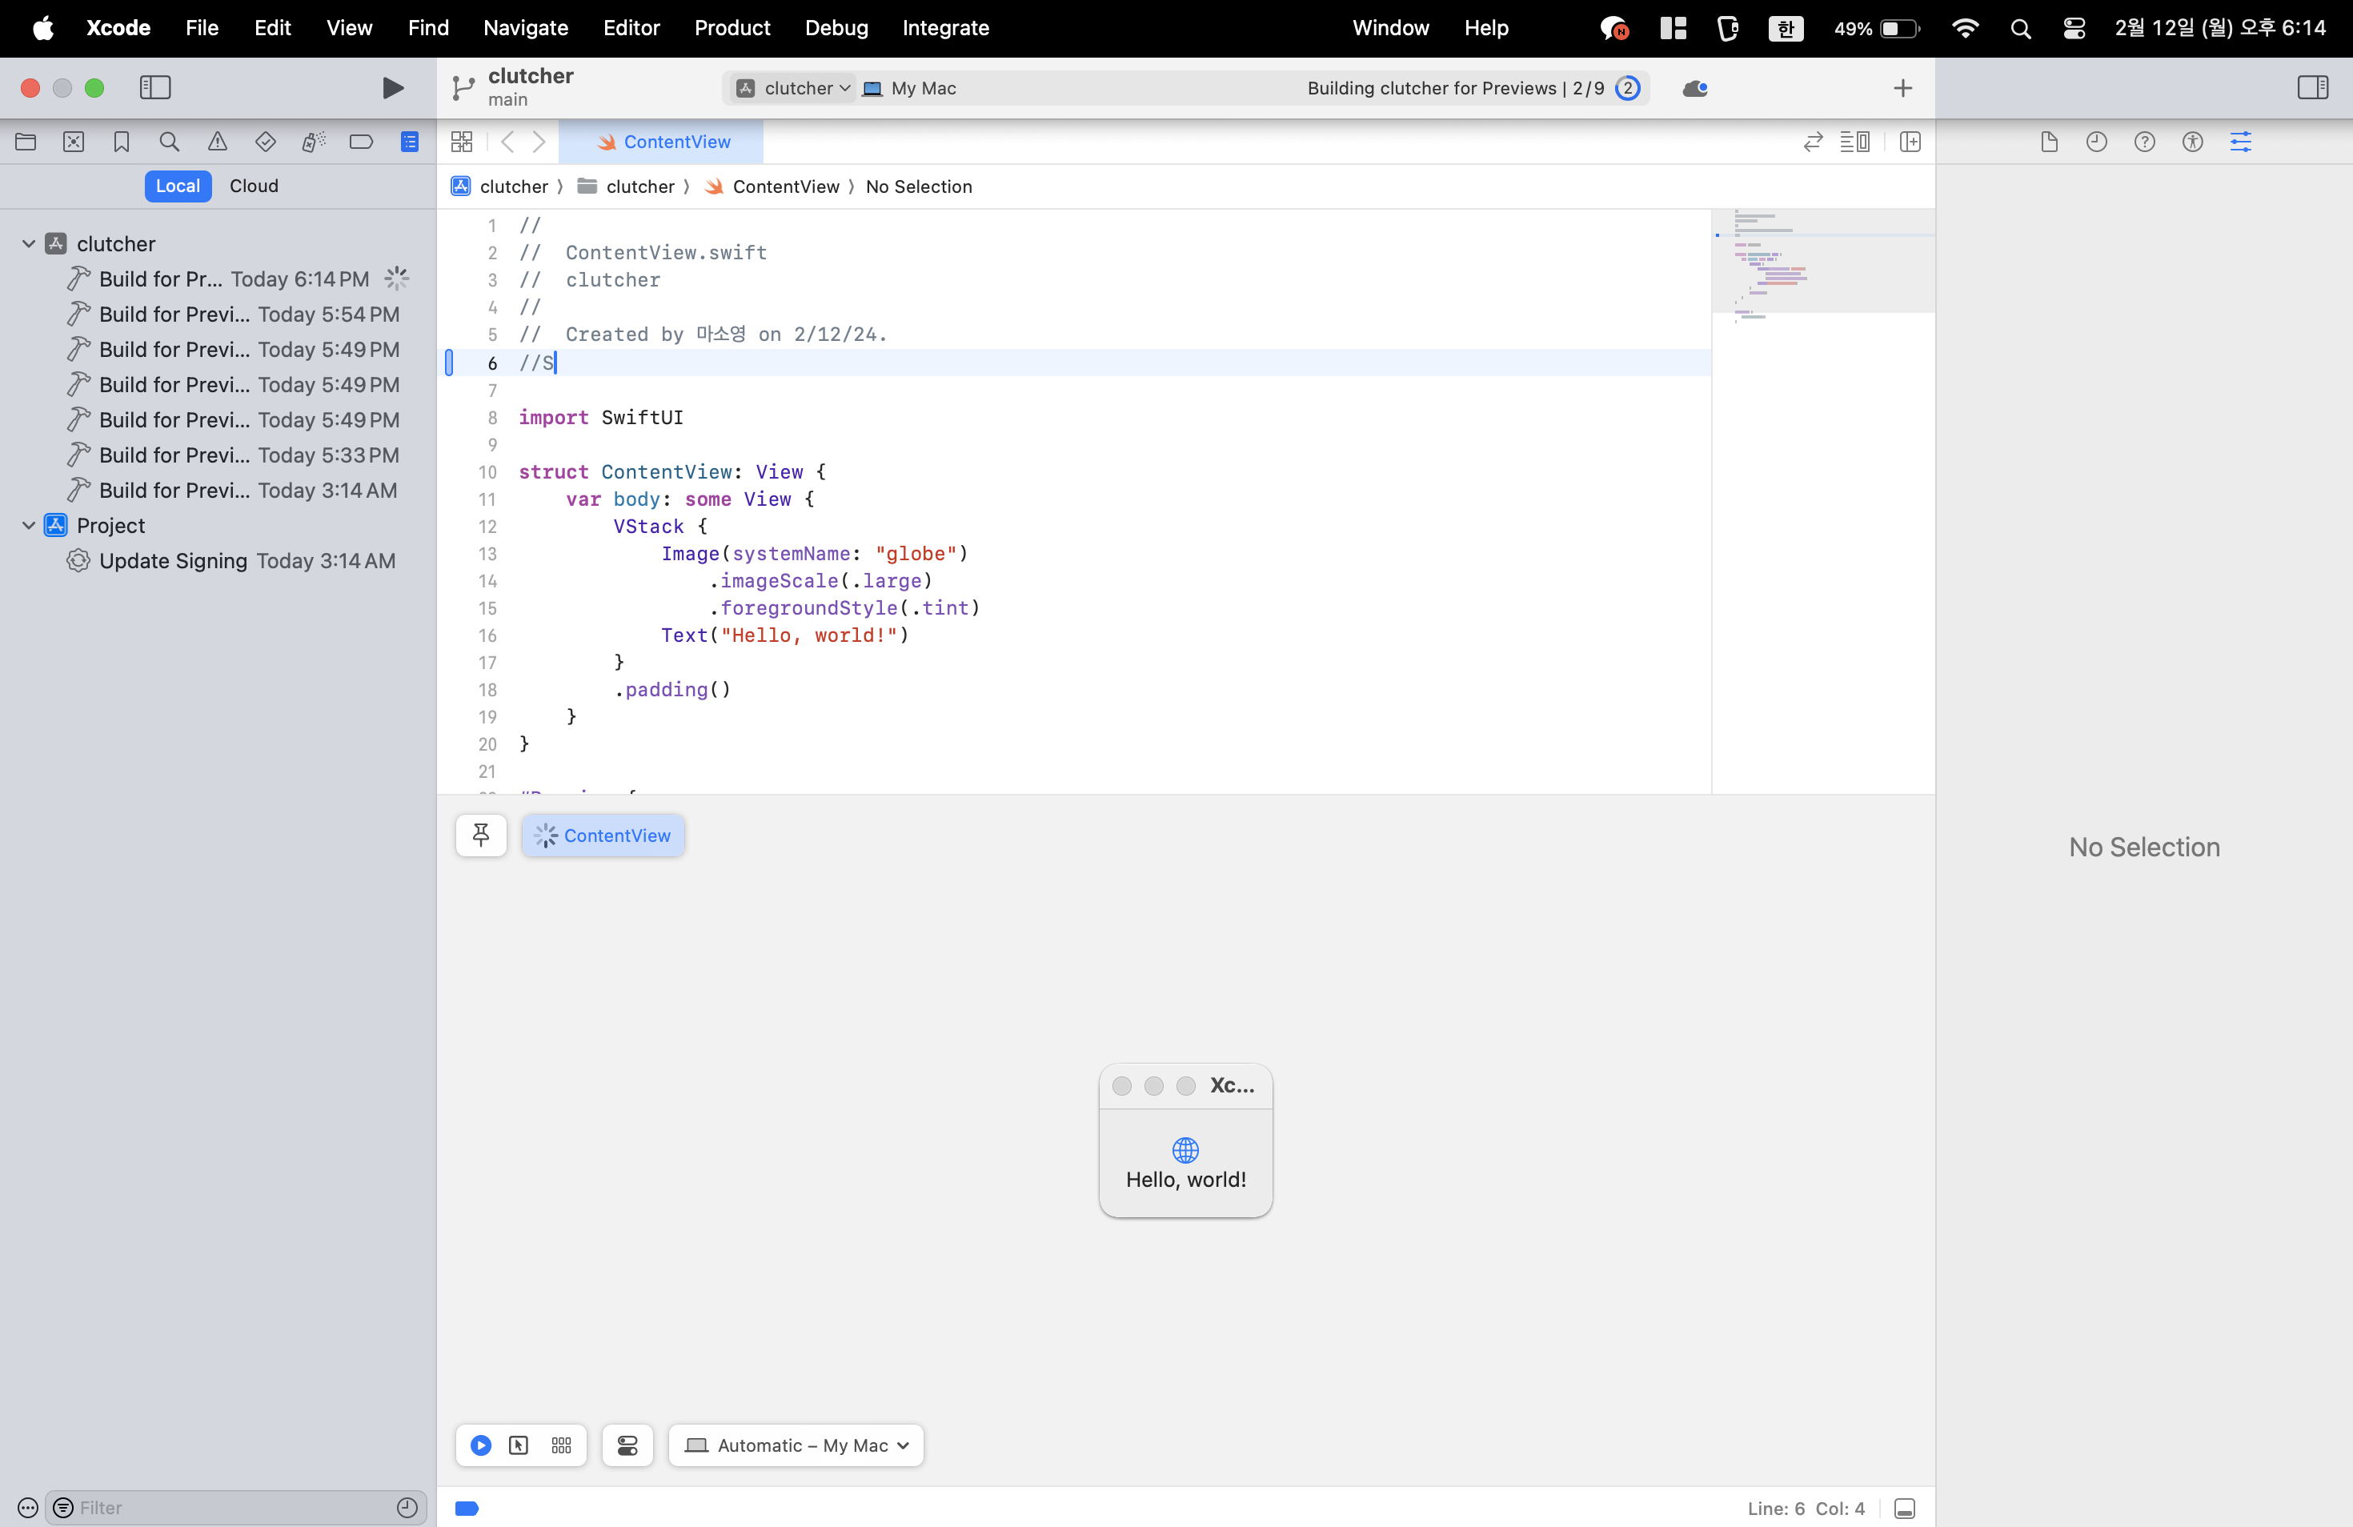The image size is (2353, 1527).
Task: Select build report from Today 5:54 PM
Action: click(x=234, y=315)
